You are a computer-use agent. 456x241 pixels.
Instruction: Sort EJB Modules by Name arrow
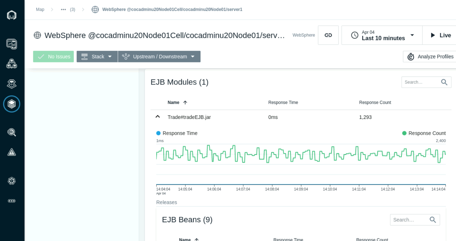[x=185, y=102]
